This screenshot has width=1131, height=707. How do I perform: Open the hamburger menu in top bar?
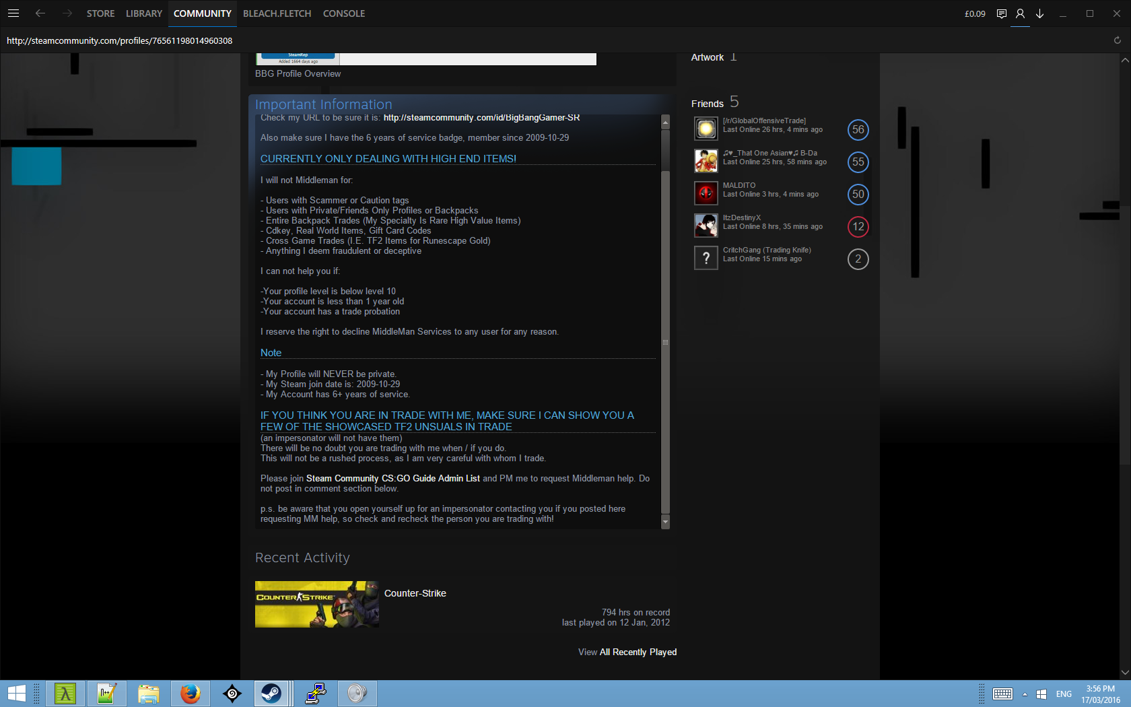coord(13,13)
